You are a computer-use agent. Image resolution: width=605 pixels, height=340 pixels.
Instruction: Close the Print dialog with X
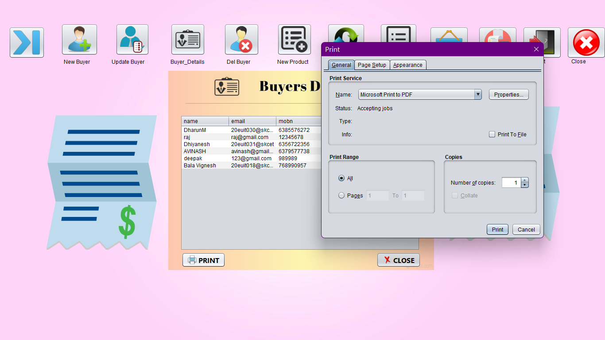[x=536, y=49]
